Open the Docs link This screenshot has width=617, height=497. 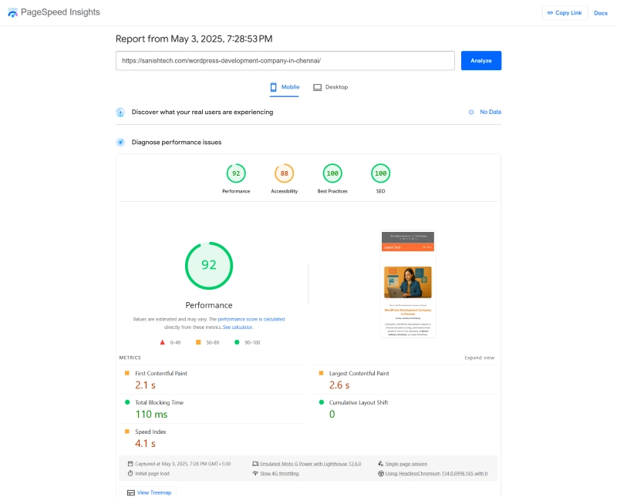pos(601,13)
